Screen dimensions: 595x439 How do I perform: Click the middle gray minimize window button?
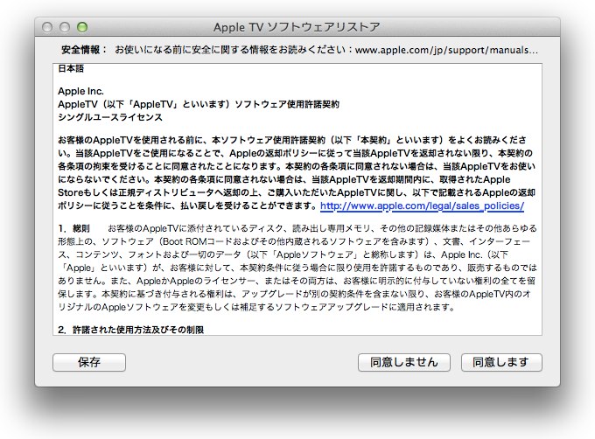65,27
